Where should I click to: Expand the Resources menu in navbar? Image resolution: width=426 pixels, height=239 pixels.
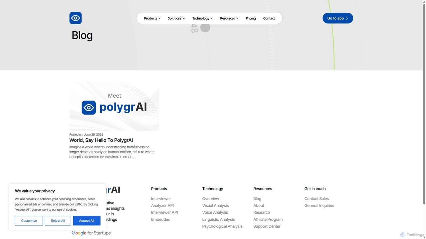(x=229, y=18)
